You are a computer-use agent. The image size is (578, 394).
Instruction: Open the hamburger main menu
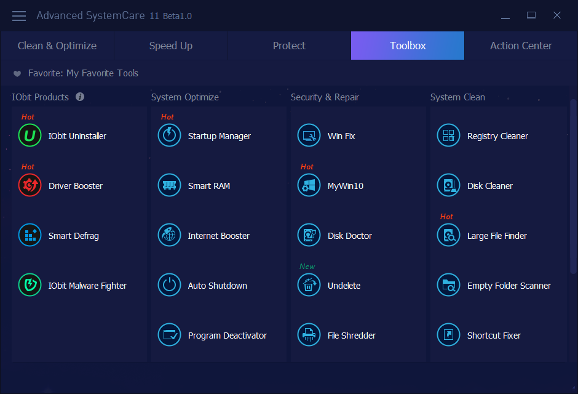pos(19,16)
